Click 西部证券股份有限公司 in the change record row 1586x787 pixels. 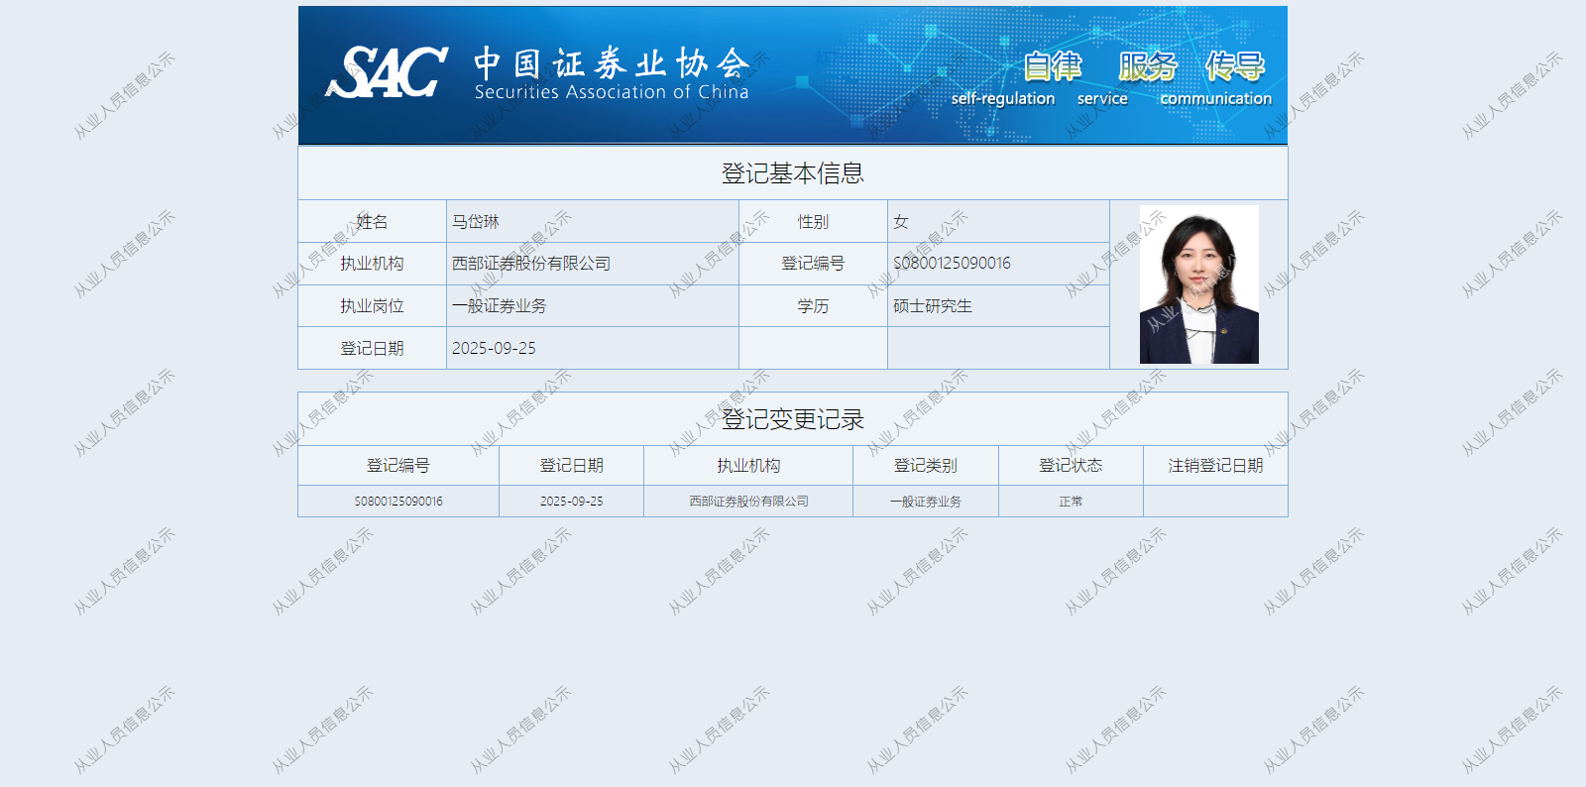pyautogui.click(x=748, y=502)
